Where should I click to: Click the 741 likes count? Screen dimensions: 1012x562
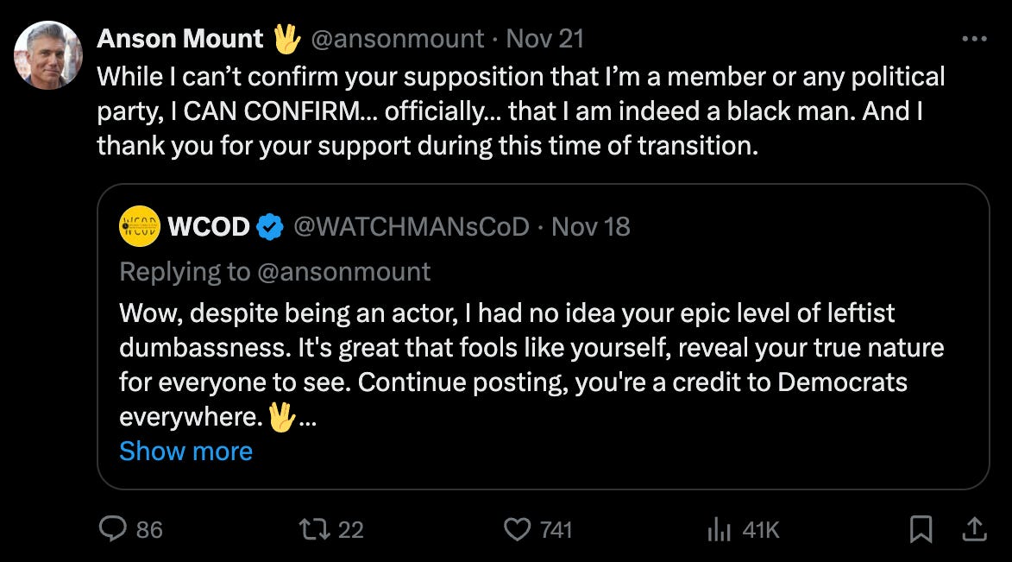(556, 529)
